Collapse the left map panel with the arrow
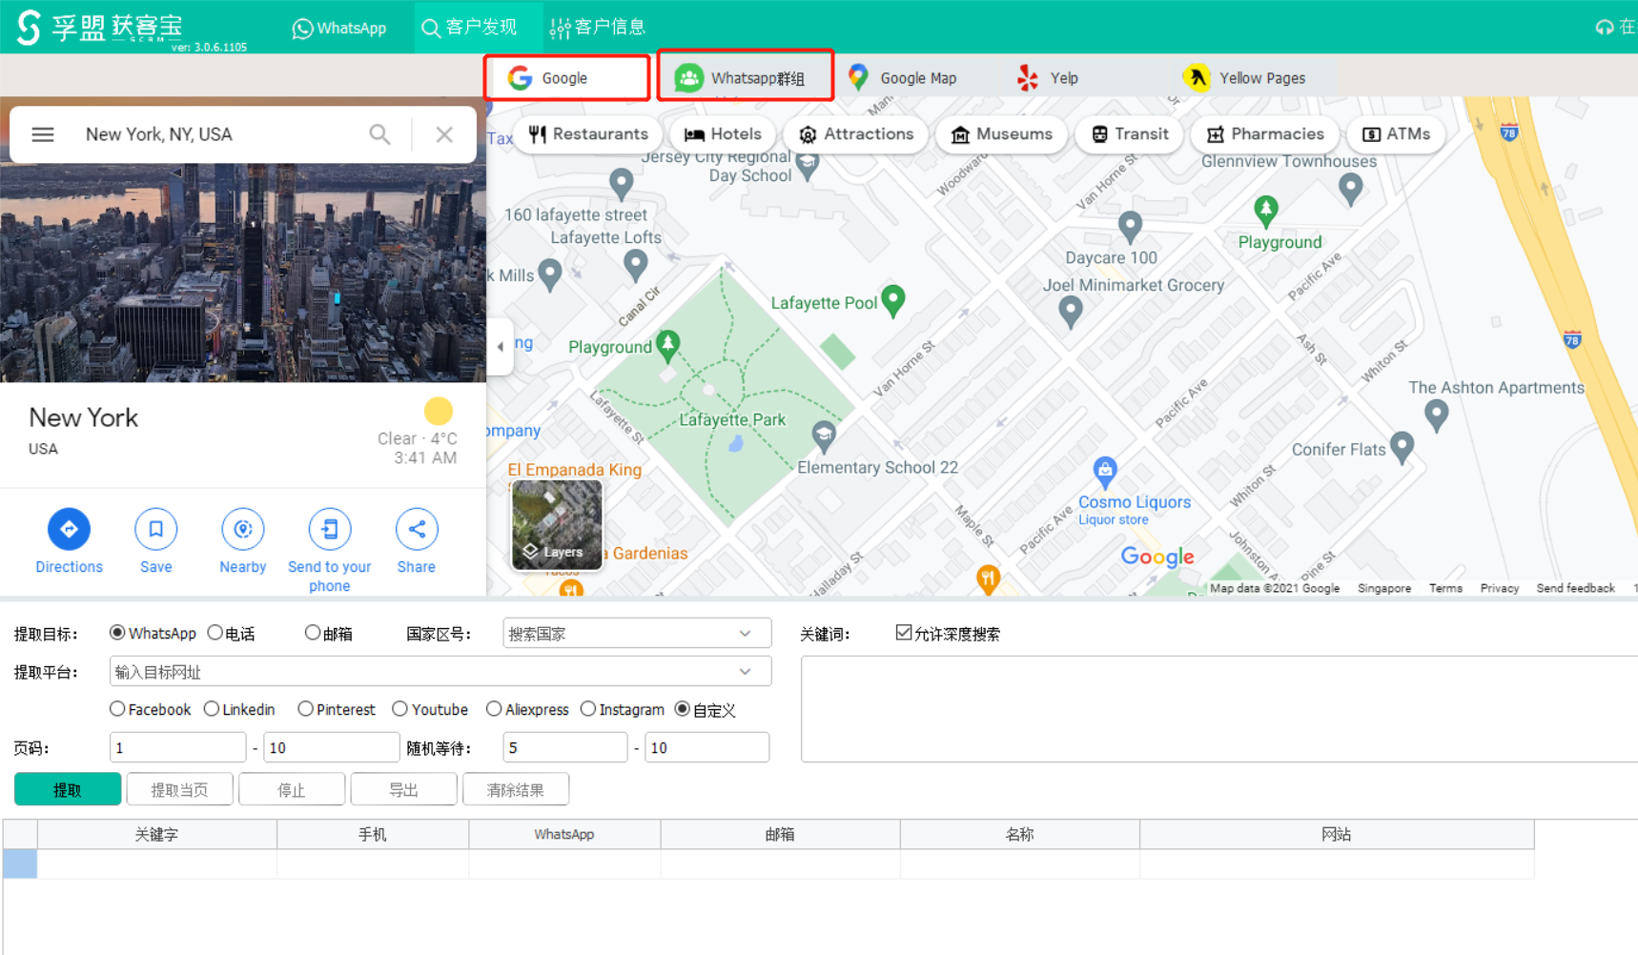1638x955 pixels. tap(501, 347)
